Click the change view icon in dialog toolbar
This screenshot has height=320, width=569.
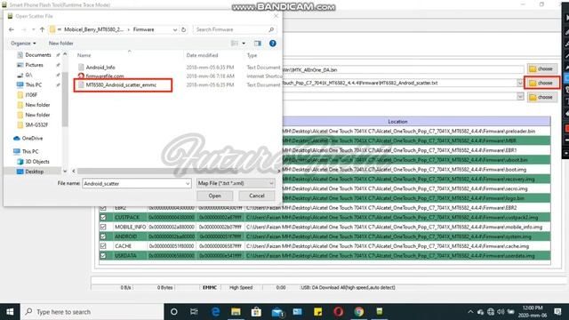(x=235, y=44)
